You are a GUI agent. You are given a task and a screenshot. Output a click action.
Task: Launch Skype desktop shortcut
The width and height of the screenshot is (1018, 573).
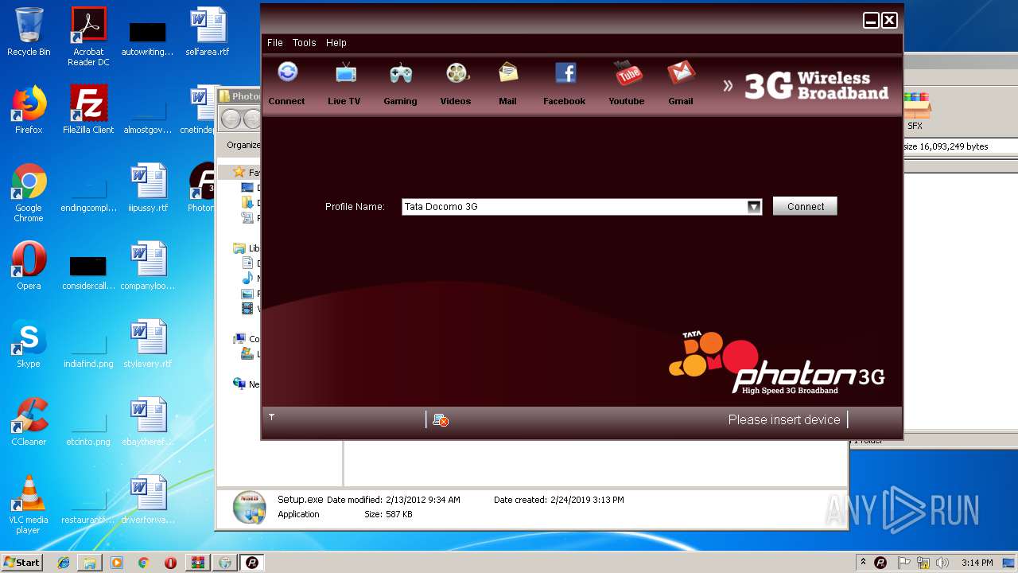click(x=29, y=344)
